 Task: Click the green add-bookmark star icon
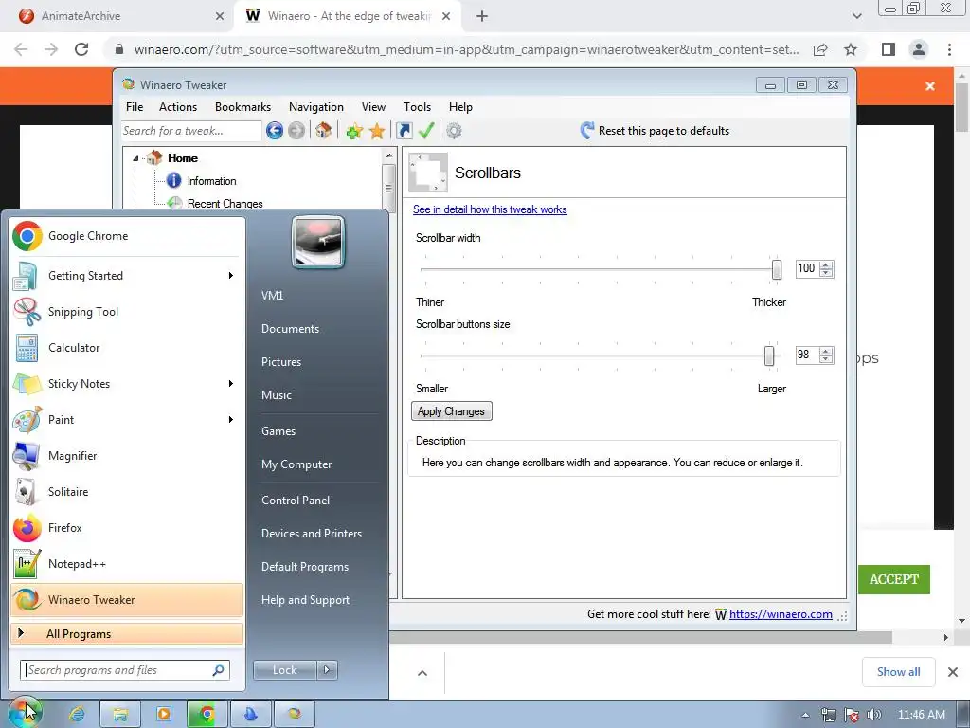(354, 131)
